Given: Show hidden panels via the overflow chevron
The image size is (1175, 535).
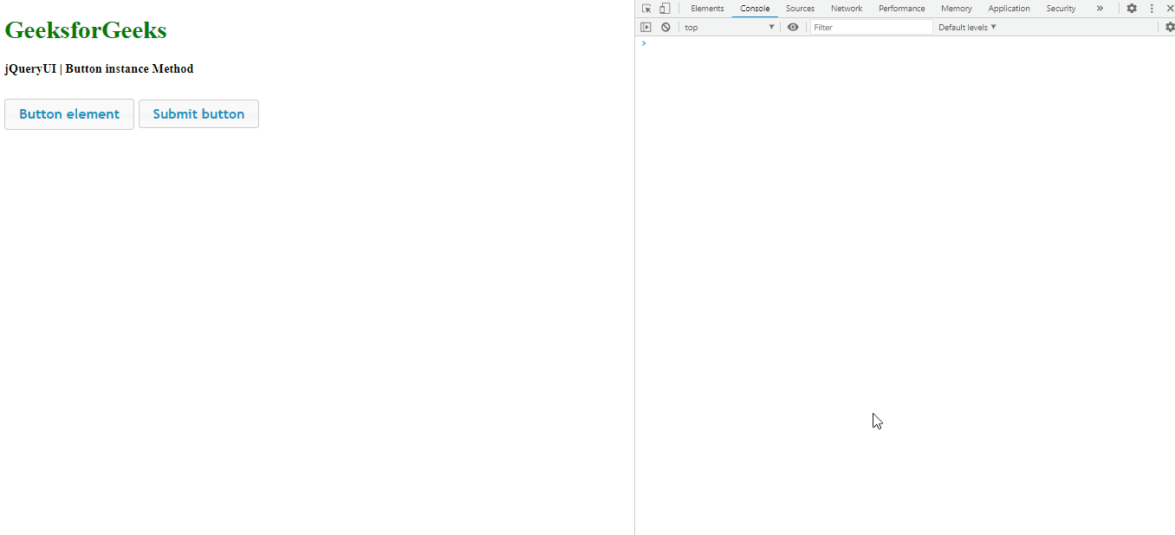Looking at the screenshot, I should 1100,8.
